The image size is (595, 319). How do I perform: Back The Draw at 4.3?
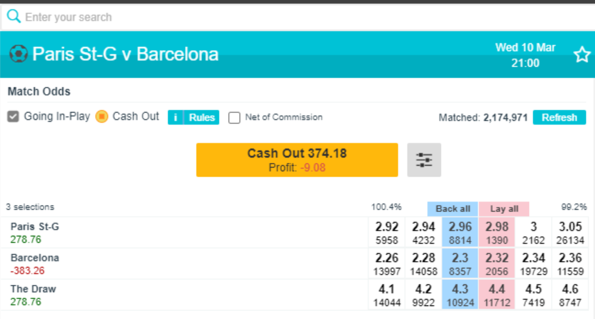coord(460,295)
